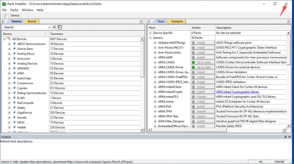Click the GigaDevice vendor icon
The image size is (294, 164).
(x=14, y=112)
